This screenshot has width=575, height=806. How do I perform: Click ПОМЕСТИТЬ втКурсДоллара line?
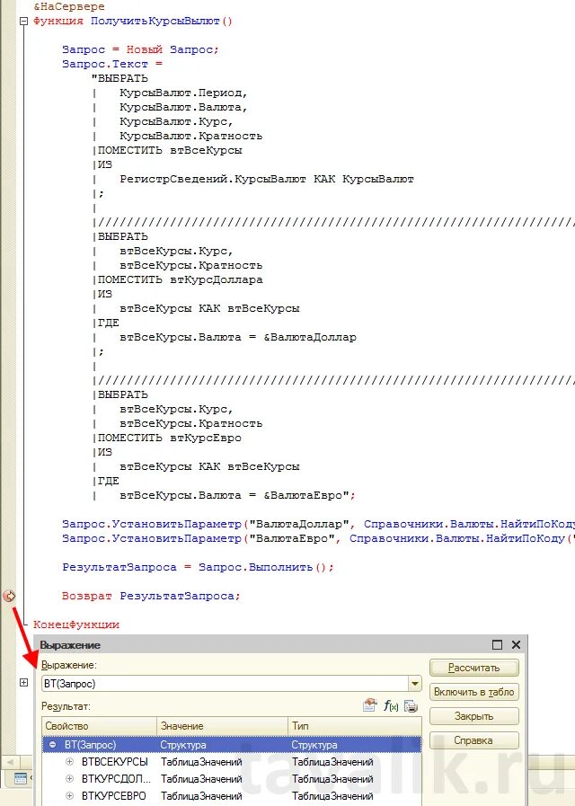pos(180,280)
